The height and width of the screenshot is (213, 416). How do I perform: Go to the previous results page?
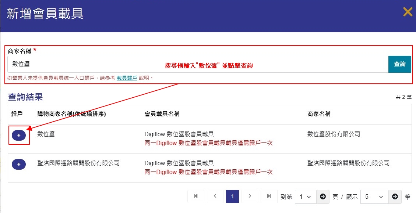(215, 196)
